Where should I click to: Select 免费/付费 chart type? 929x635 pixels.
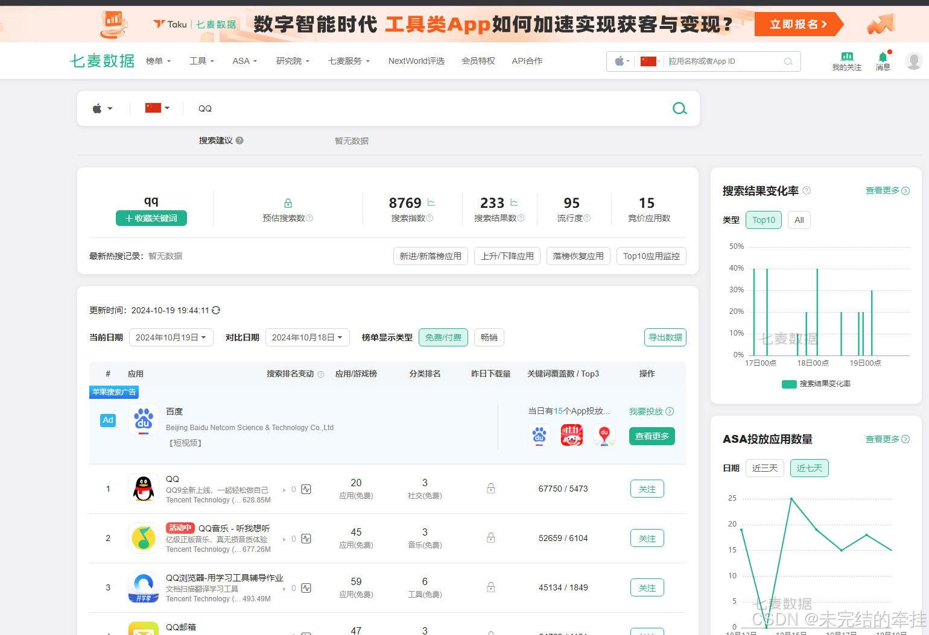tap(443, 337)
